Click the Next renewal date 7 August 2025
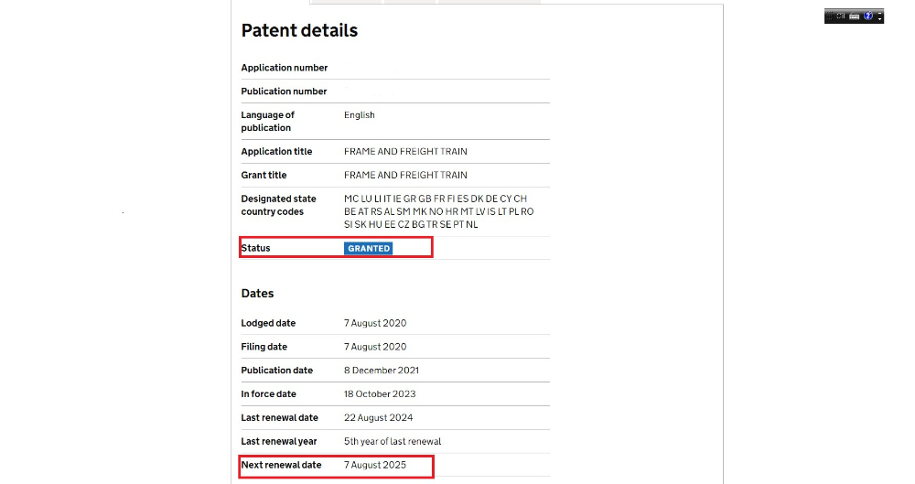This screenshot has height=484, width=915. pyautogui.click(x=374, y=465)
